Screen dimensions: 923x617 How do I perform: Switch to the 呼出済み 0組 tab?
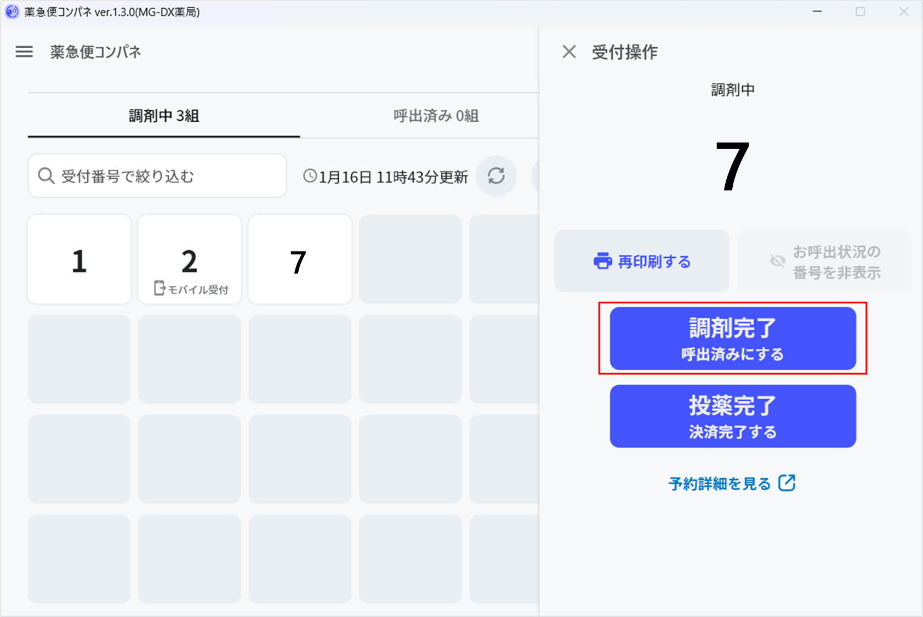436,116
